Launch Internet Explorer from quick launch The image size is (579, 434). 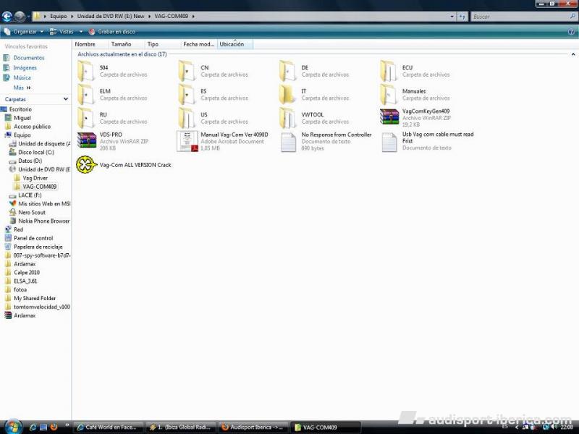[x=33, y=427]
